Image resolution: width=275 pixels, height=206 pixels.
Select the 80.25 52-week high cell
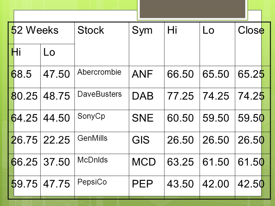(x=24, y=99)
